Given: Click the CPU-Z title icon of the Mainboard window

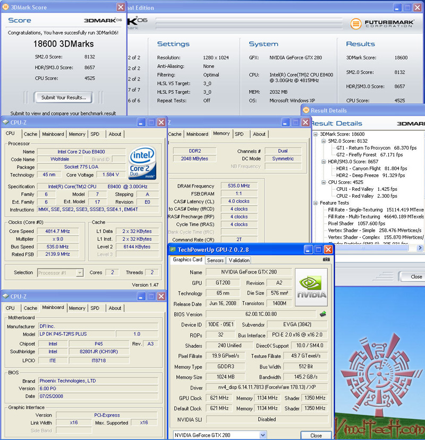Looking at the screenshot, I should pos(6,296).
